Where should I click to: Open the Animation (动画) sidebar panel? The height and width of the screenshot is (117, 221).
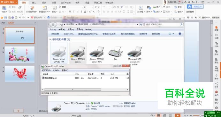pos(216,37)
